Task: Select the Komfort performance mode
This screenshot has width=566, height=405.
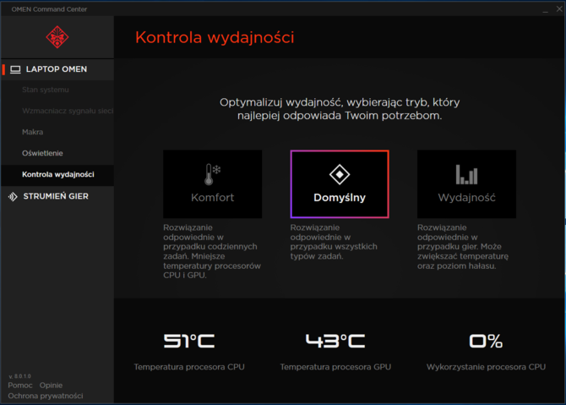Action: tap(213, 183)
